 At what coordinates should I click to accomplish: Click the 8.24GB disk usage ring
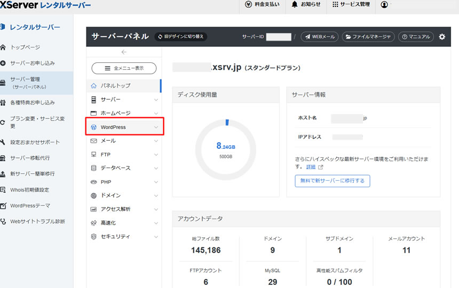pos(225,150)
